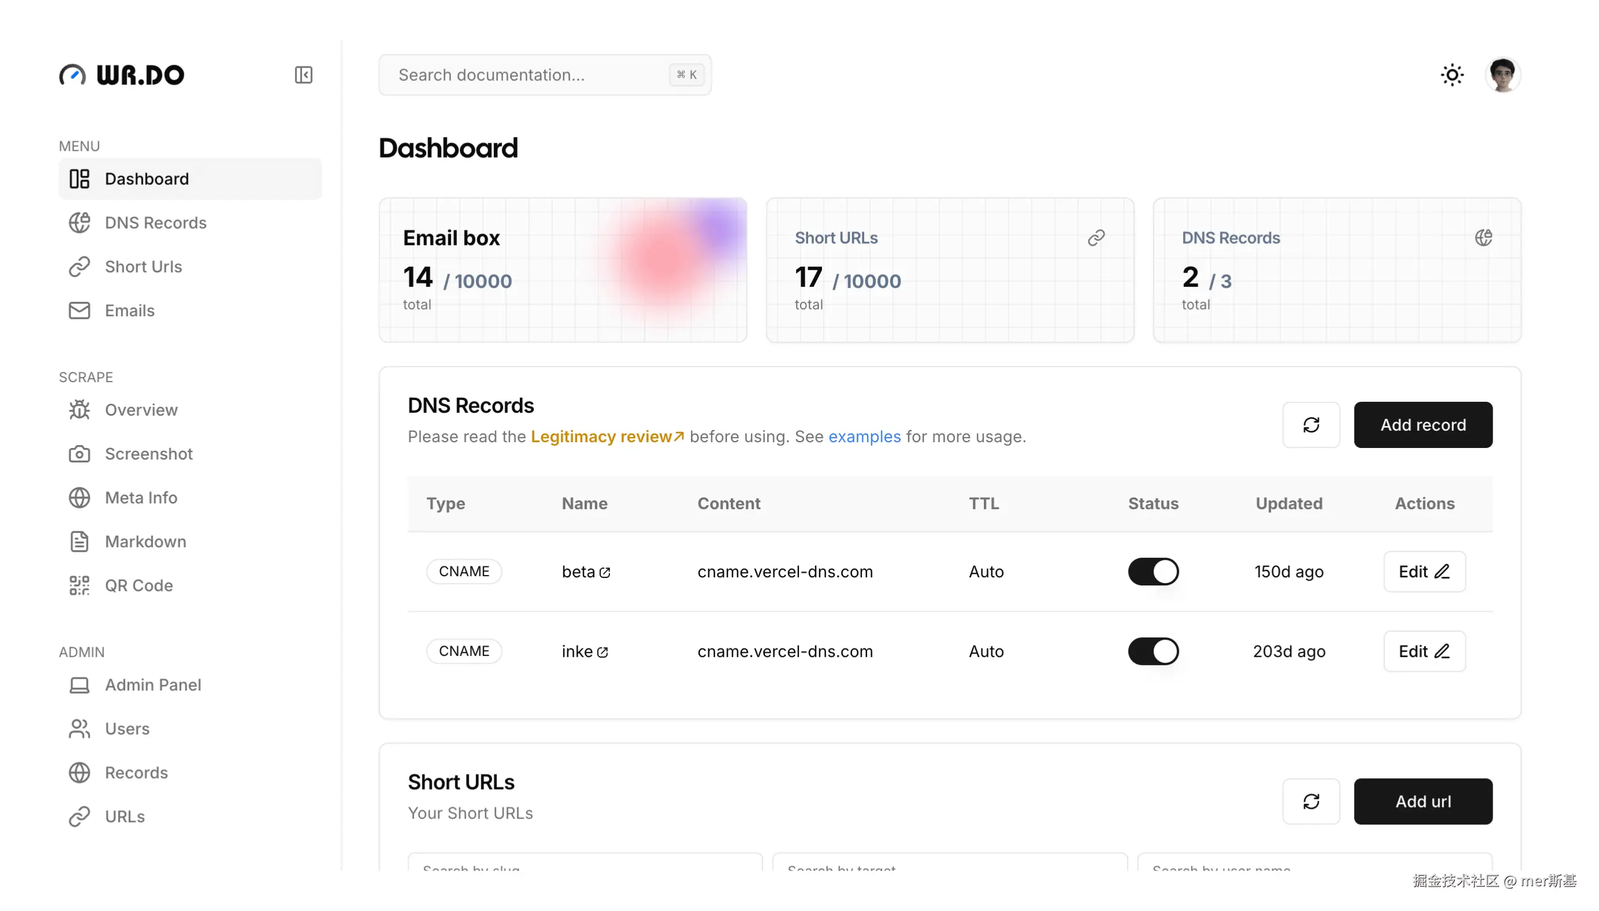Collapse the sidebar panel icon

[x=304, y=75]
